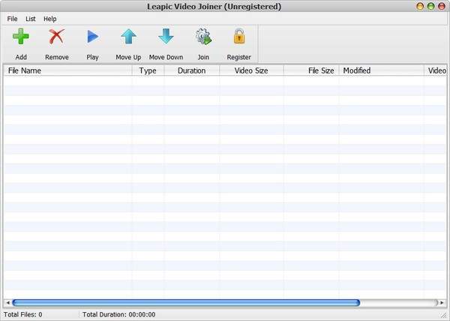Click the Type column header
450x321 pixels.
pos(148,70)
